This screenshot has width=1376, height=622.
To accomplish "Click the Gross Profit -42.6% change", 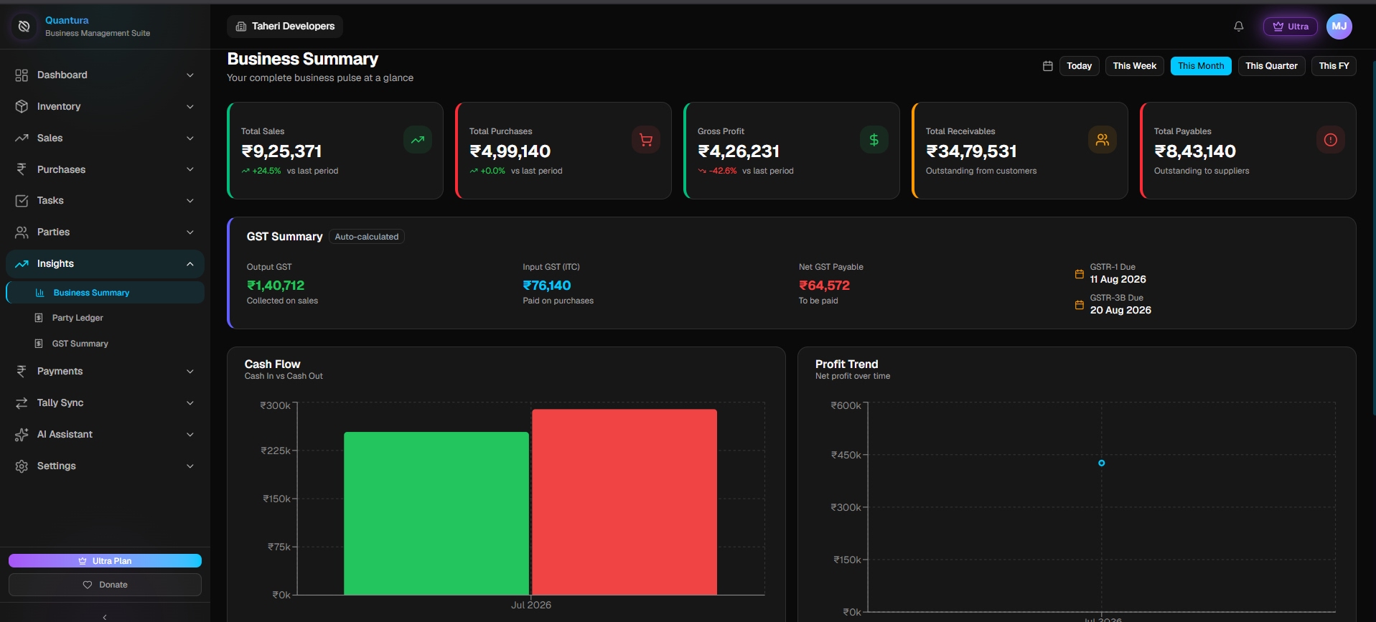I will [x=718, y=171].
